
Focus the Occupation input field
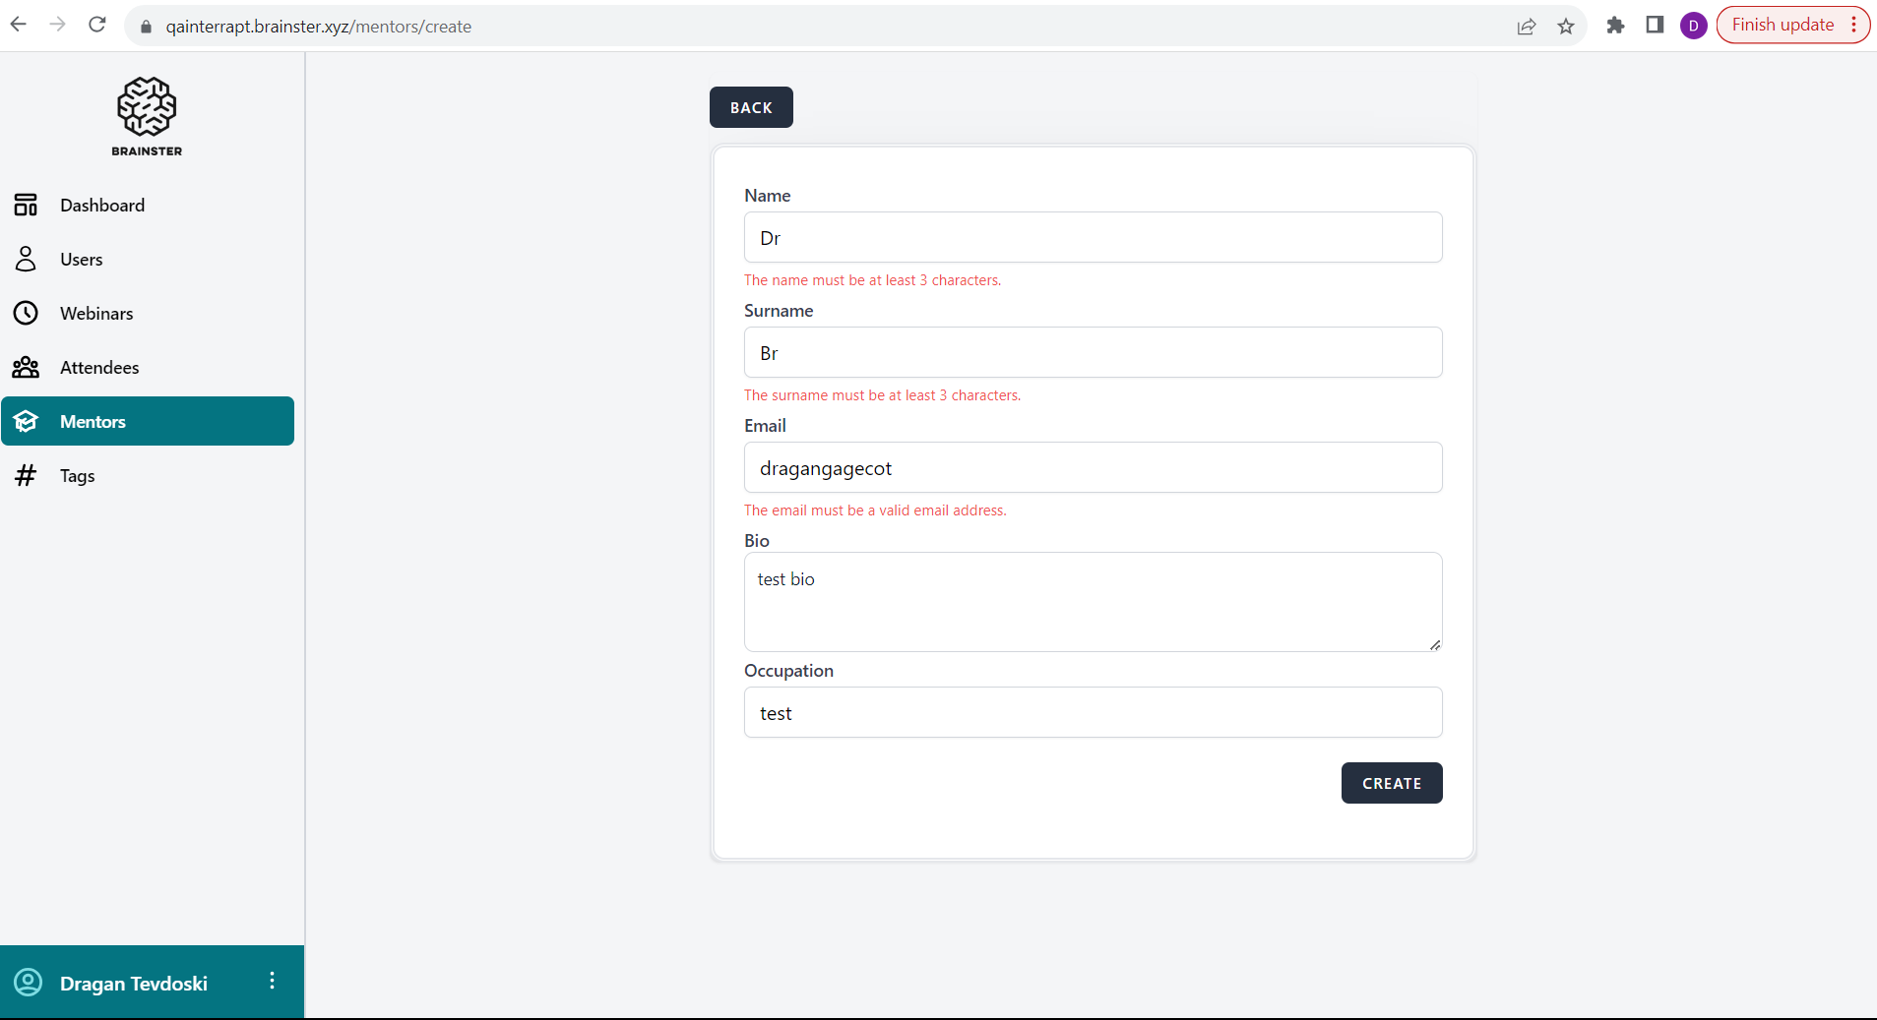pyautogui.click(x=1093, y=712)
